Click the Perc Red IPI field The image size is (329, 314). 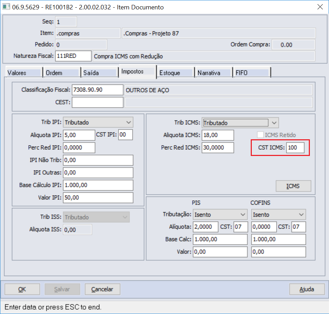pos(79,148)
